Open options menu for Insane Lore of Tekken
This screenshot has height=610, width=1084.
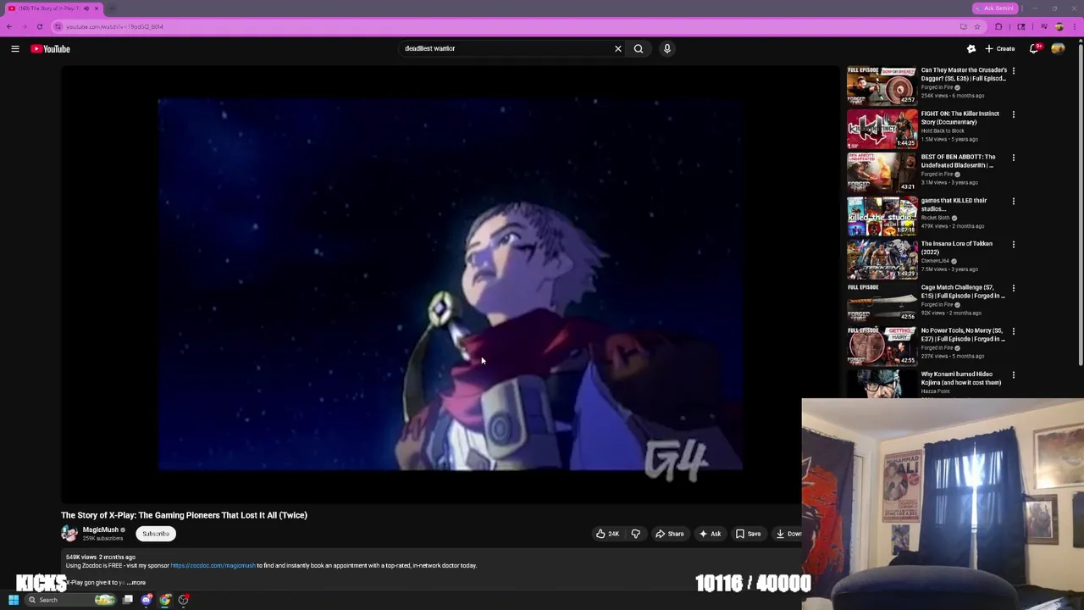click(x=1014, y=245)
